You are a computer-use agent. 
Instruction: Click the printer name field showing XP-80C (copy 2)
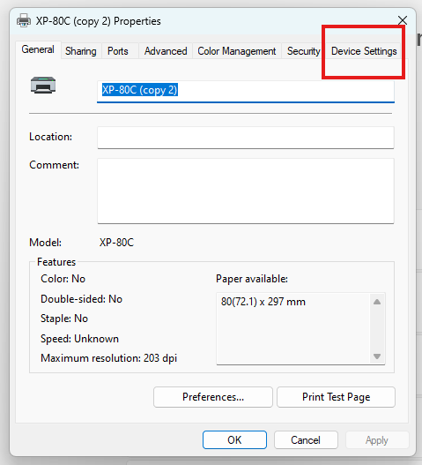tap(246, 92)
